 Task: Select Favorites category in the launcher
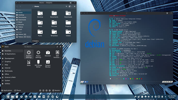tap(12, 51)
